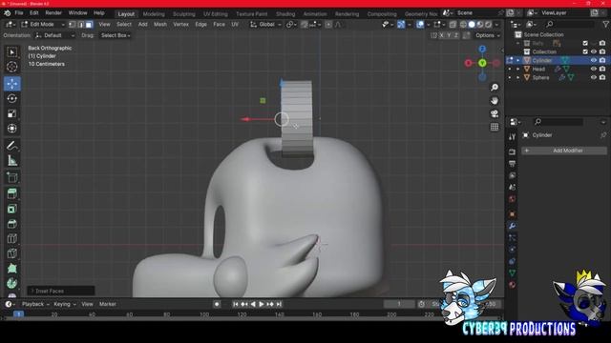Select the Scale tool
611x343 pixels.
tap(12, 113)
